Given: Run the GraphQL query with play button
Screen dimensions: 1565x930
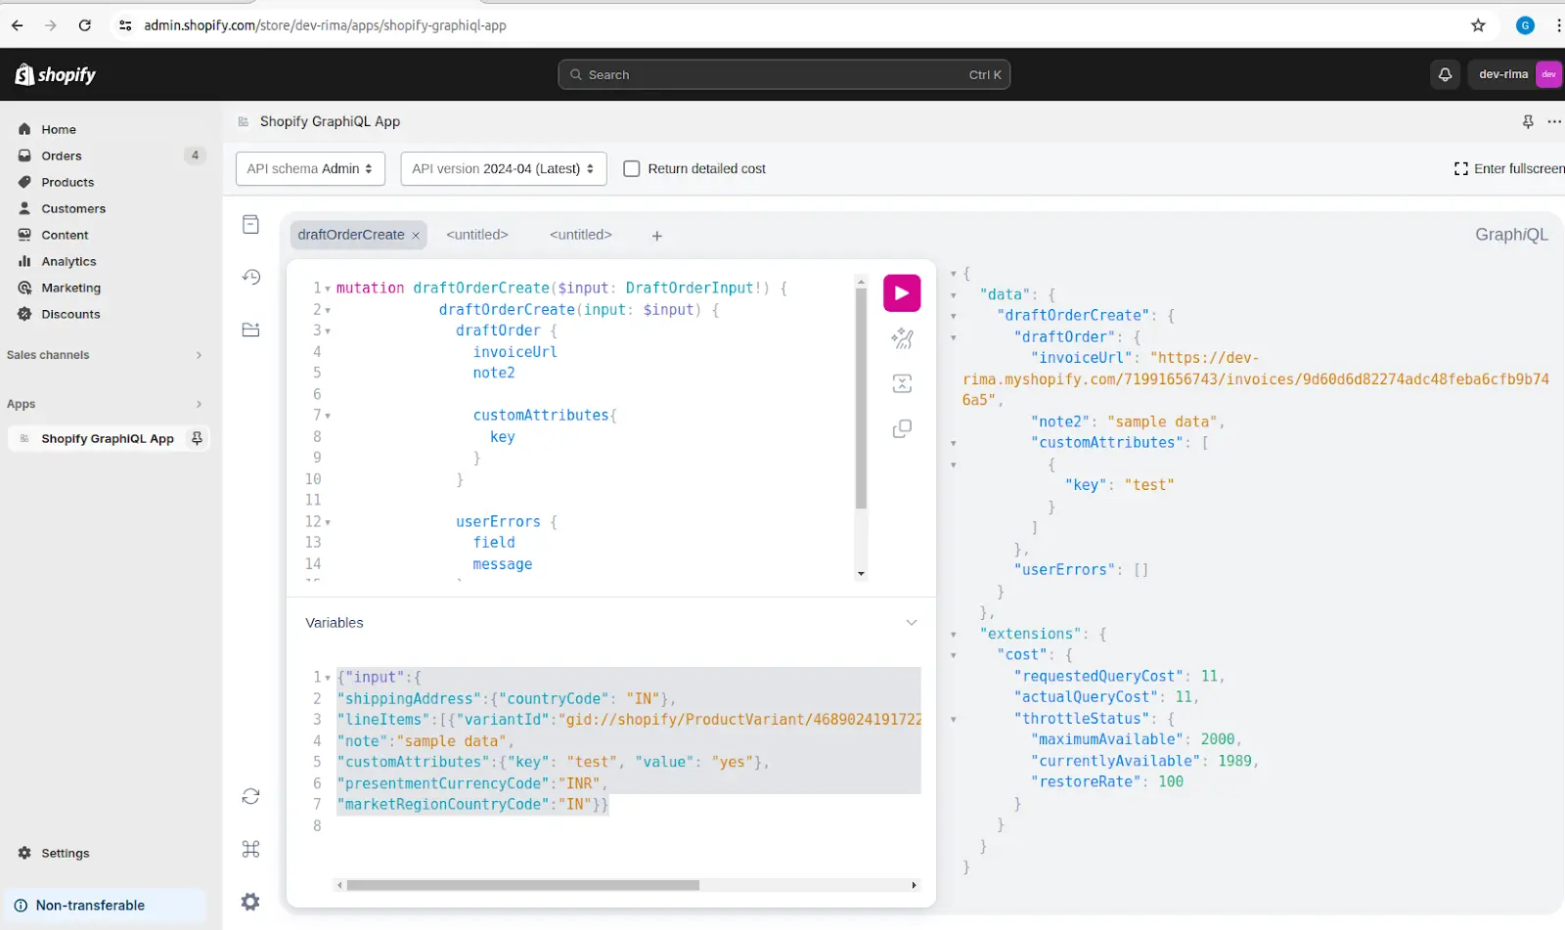Looking at the screenshot, I should (901, 293).
